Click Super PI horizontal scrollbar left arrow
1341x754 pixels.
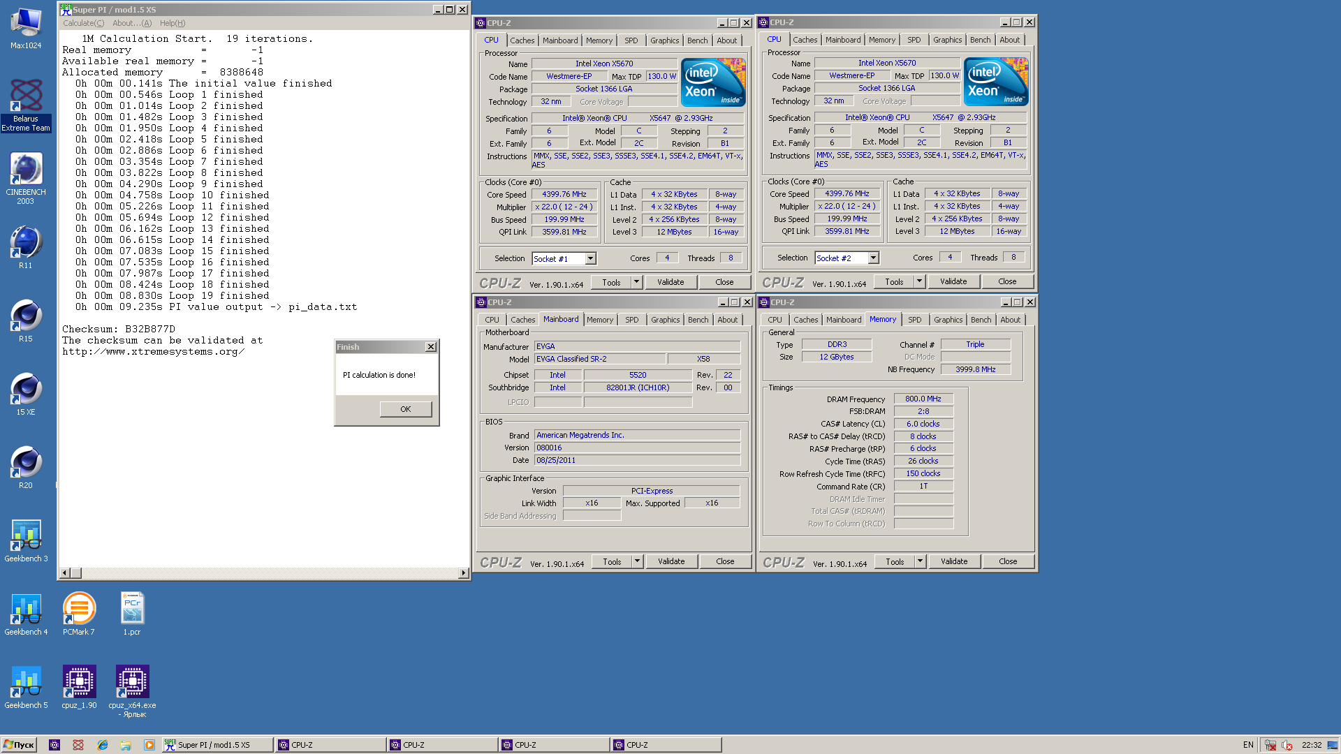click(x=65, y=573)
